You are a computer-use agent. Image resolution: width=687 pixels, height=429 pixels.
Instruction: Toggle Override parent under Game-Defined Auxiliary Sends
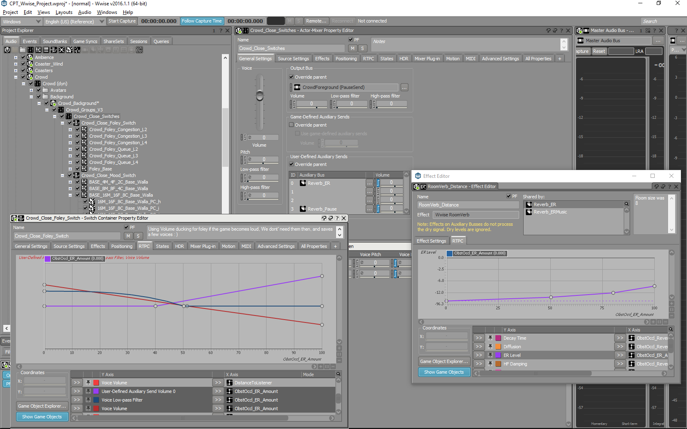292,125
